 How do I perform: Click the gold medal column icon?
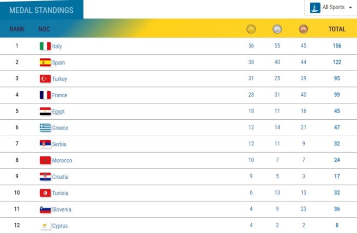pyautogui.click(x=251, y=29)
